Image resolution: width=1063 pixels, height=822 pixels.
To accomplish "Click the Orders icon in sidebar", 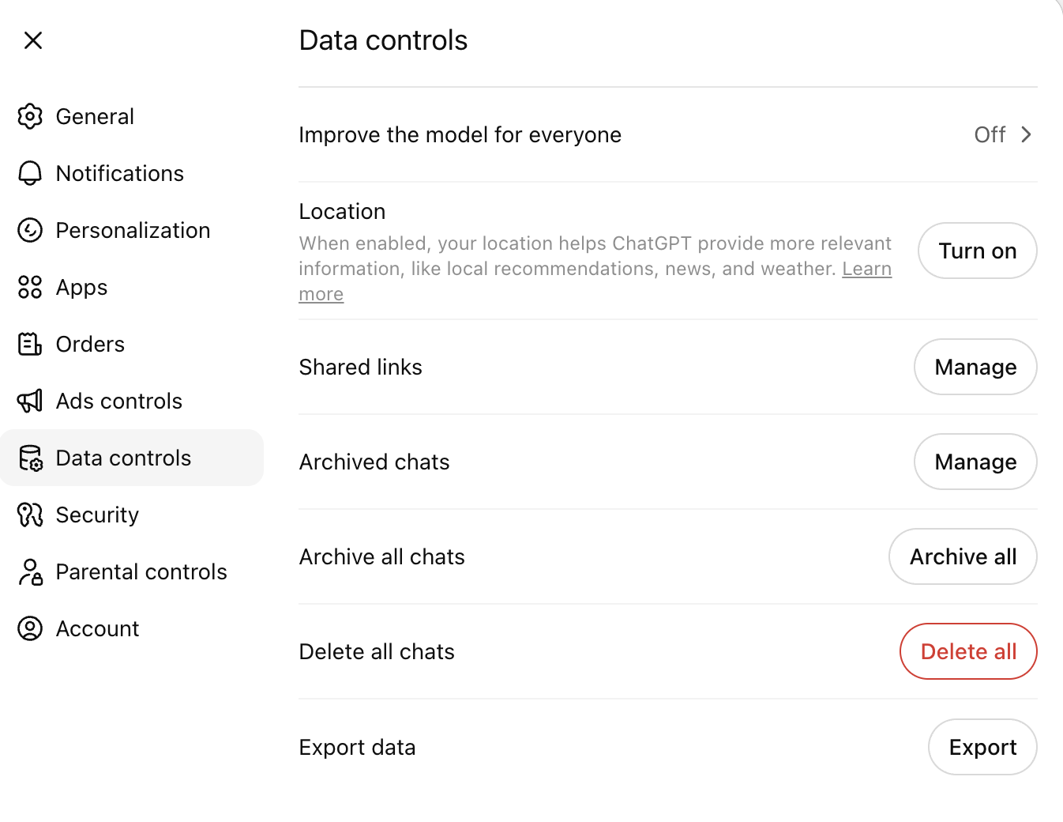I will 30,344.
